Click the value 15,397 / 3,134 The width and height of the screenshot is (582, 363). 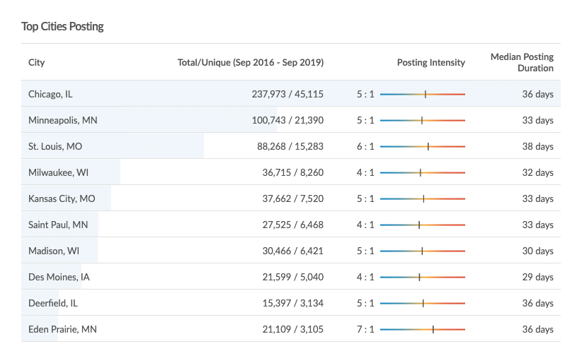[x=293, y=303]
